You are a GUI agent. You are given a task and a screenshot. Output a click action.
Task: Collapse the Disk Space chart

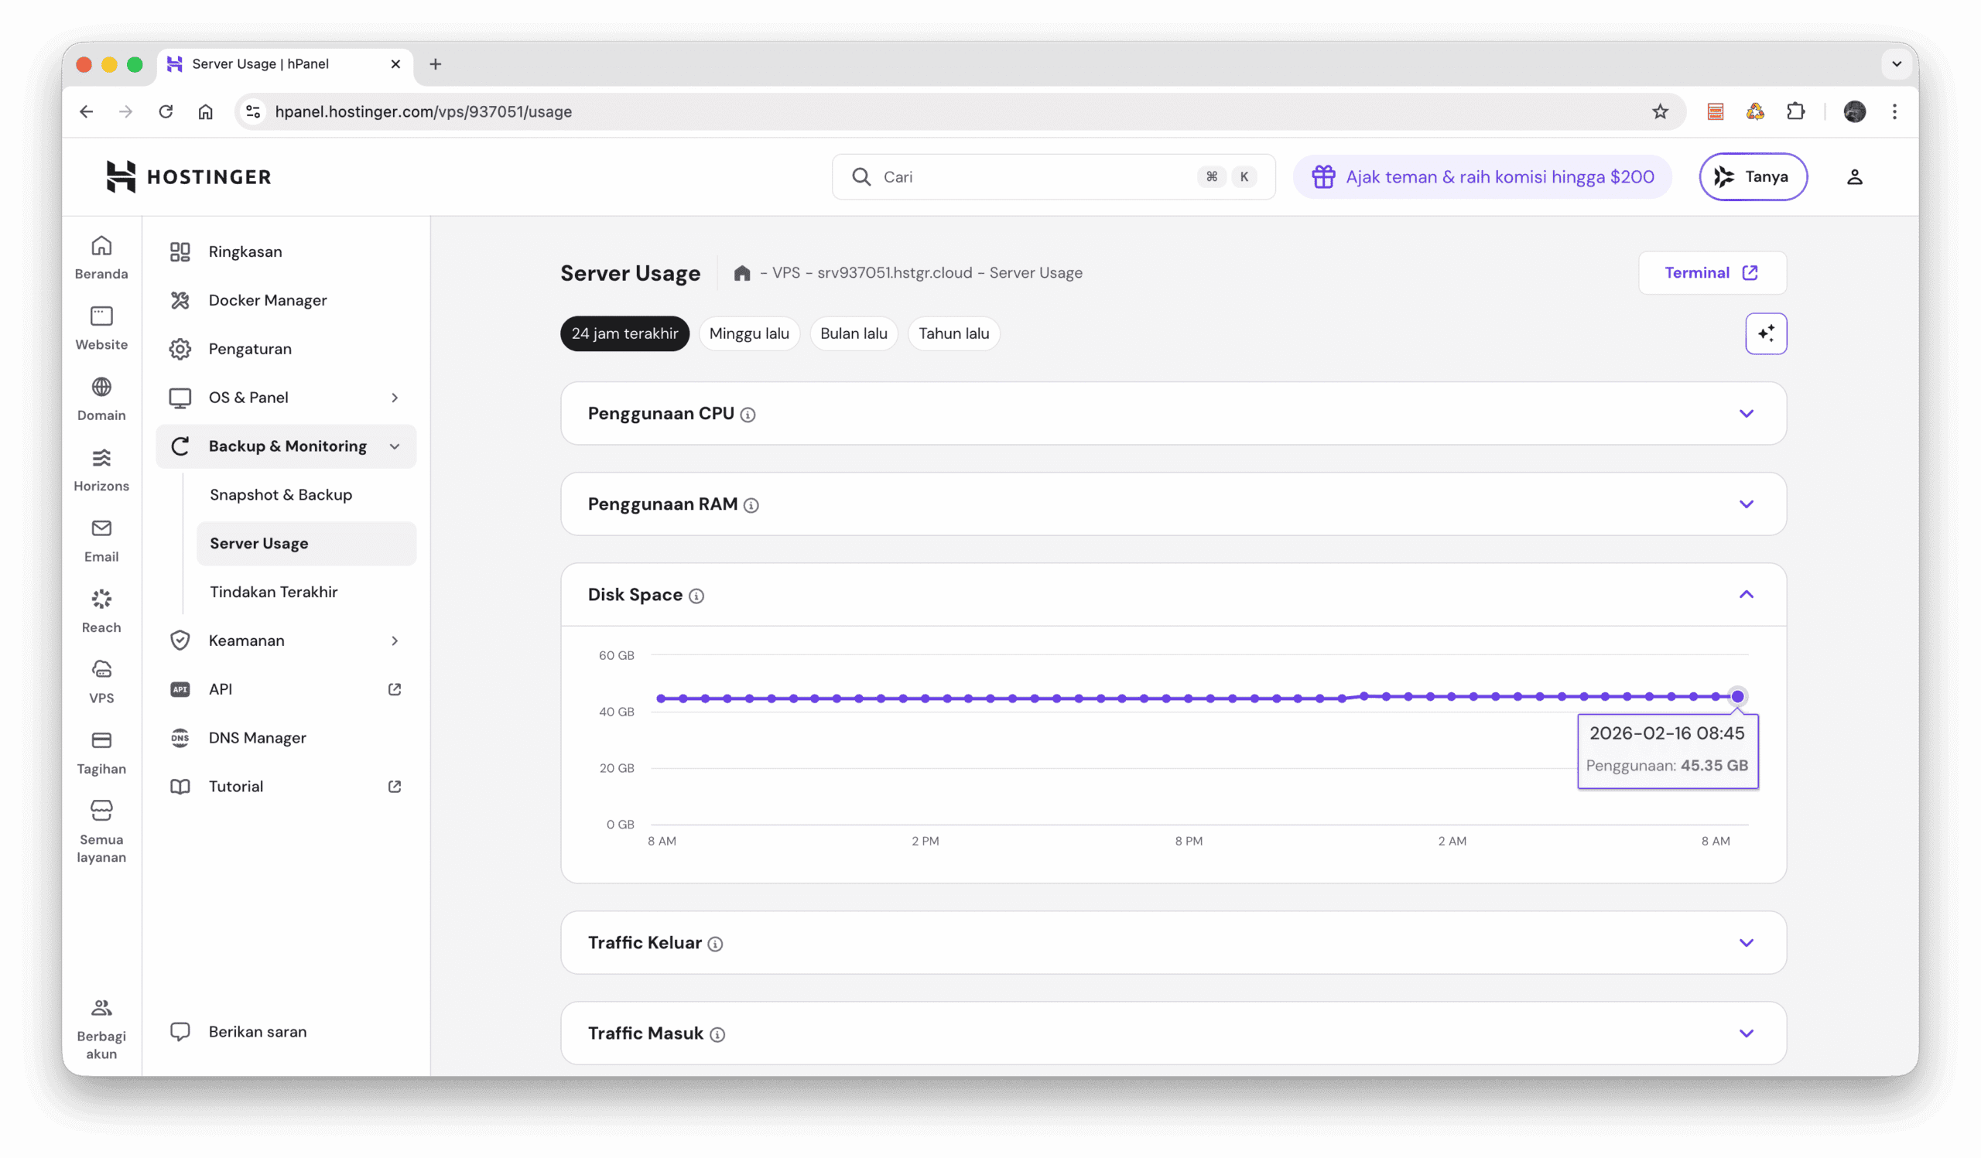(1747, 595)
